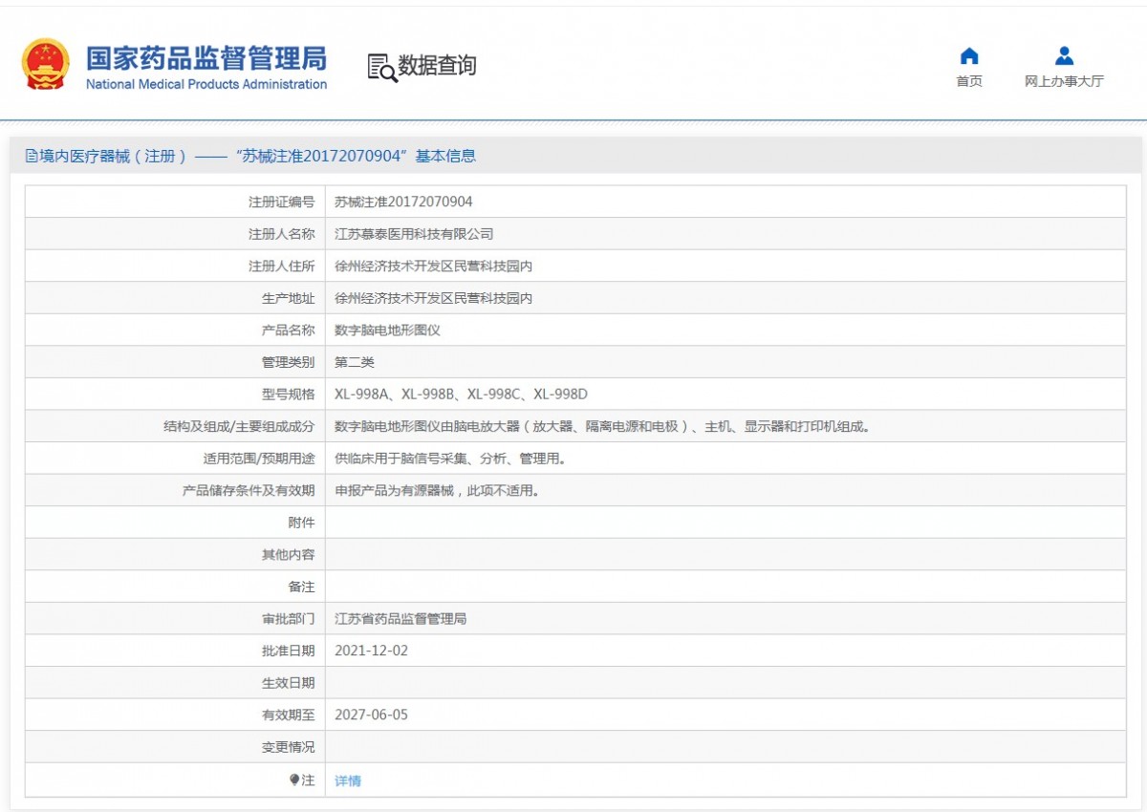
Task: Select registrant name 江苏慕泰医用科技有限公司
Action: [414, 234]
